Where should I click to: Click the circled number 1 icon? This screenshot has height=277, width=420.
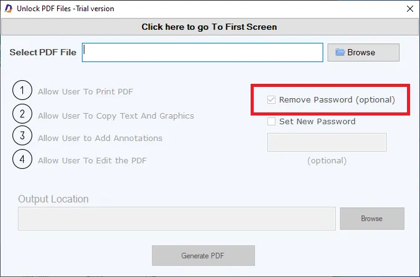pos(22,91)
